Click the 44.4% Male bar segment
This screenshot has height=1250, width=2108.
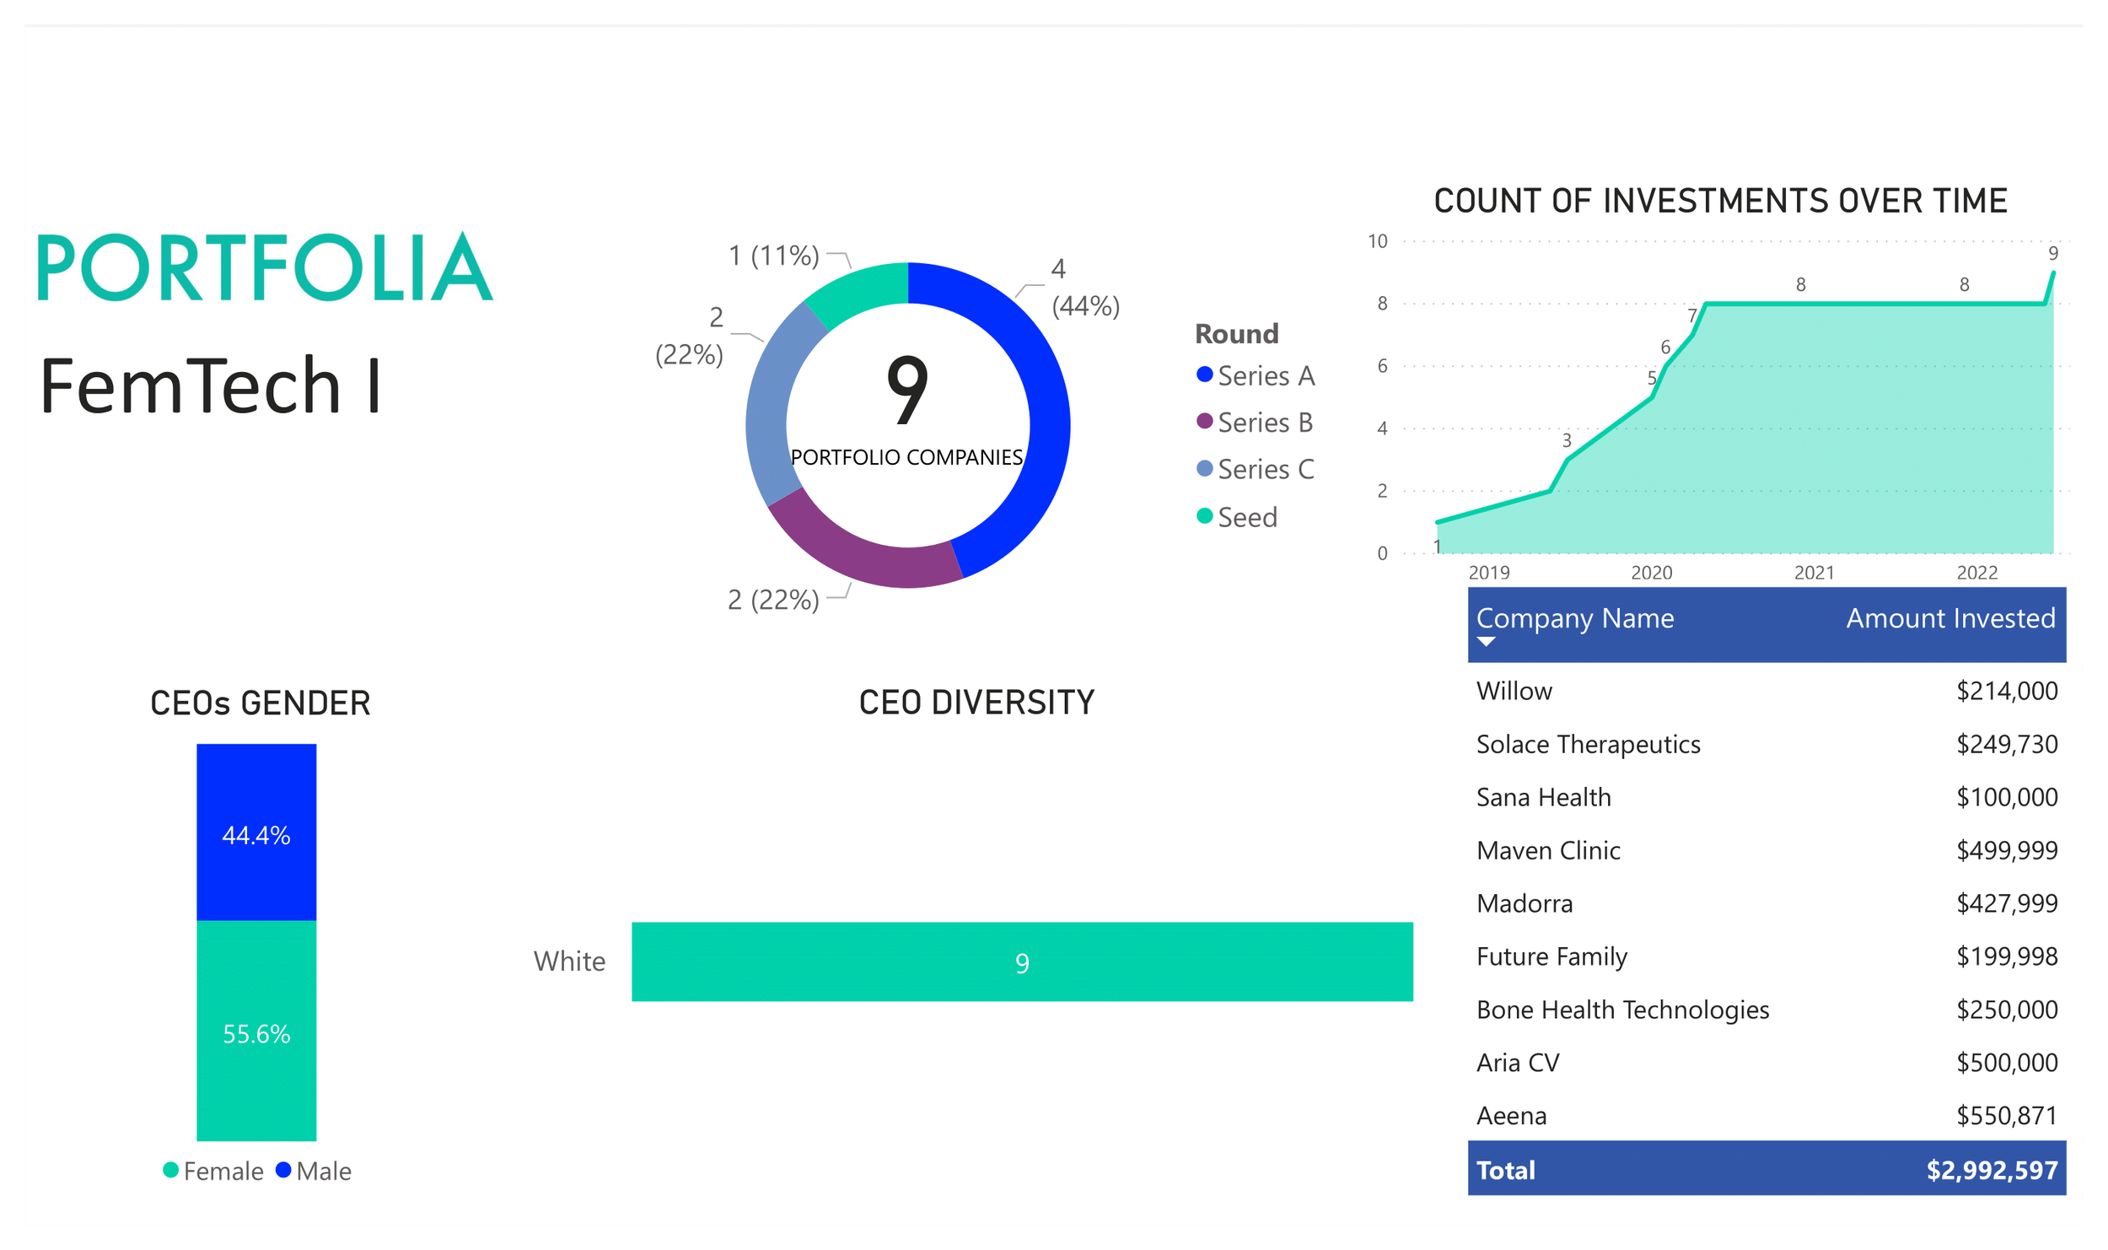point(256,831)
